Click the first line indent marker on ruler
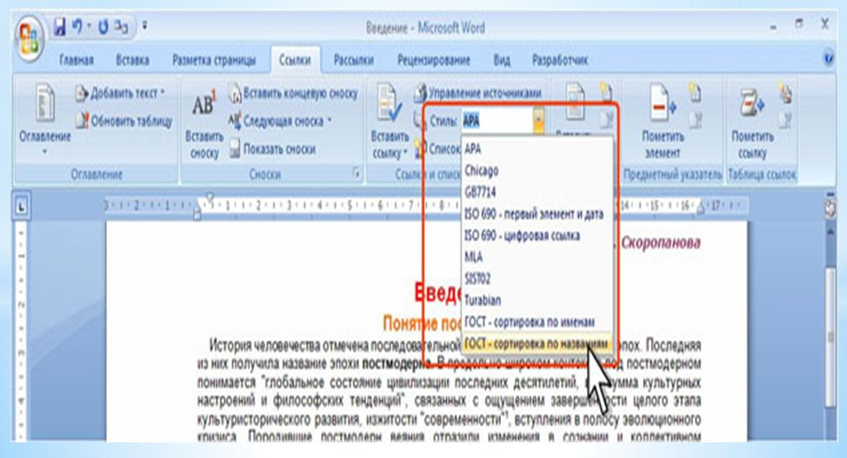 [x=210, y=197]
